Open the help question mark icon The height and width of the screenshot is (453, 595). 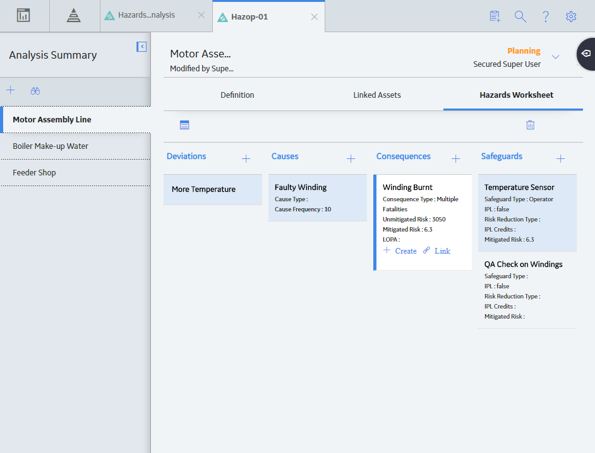(546, 16)
